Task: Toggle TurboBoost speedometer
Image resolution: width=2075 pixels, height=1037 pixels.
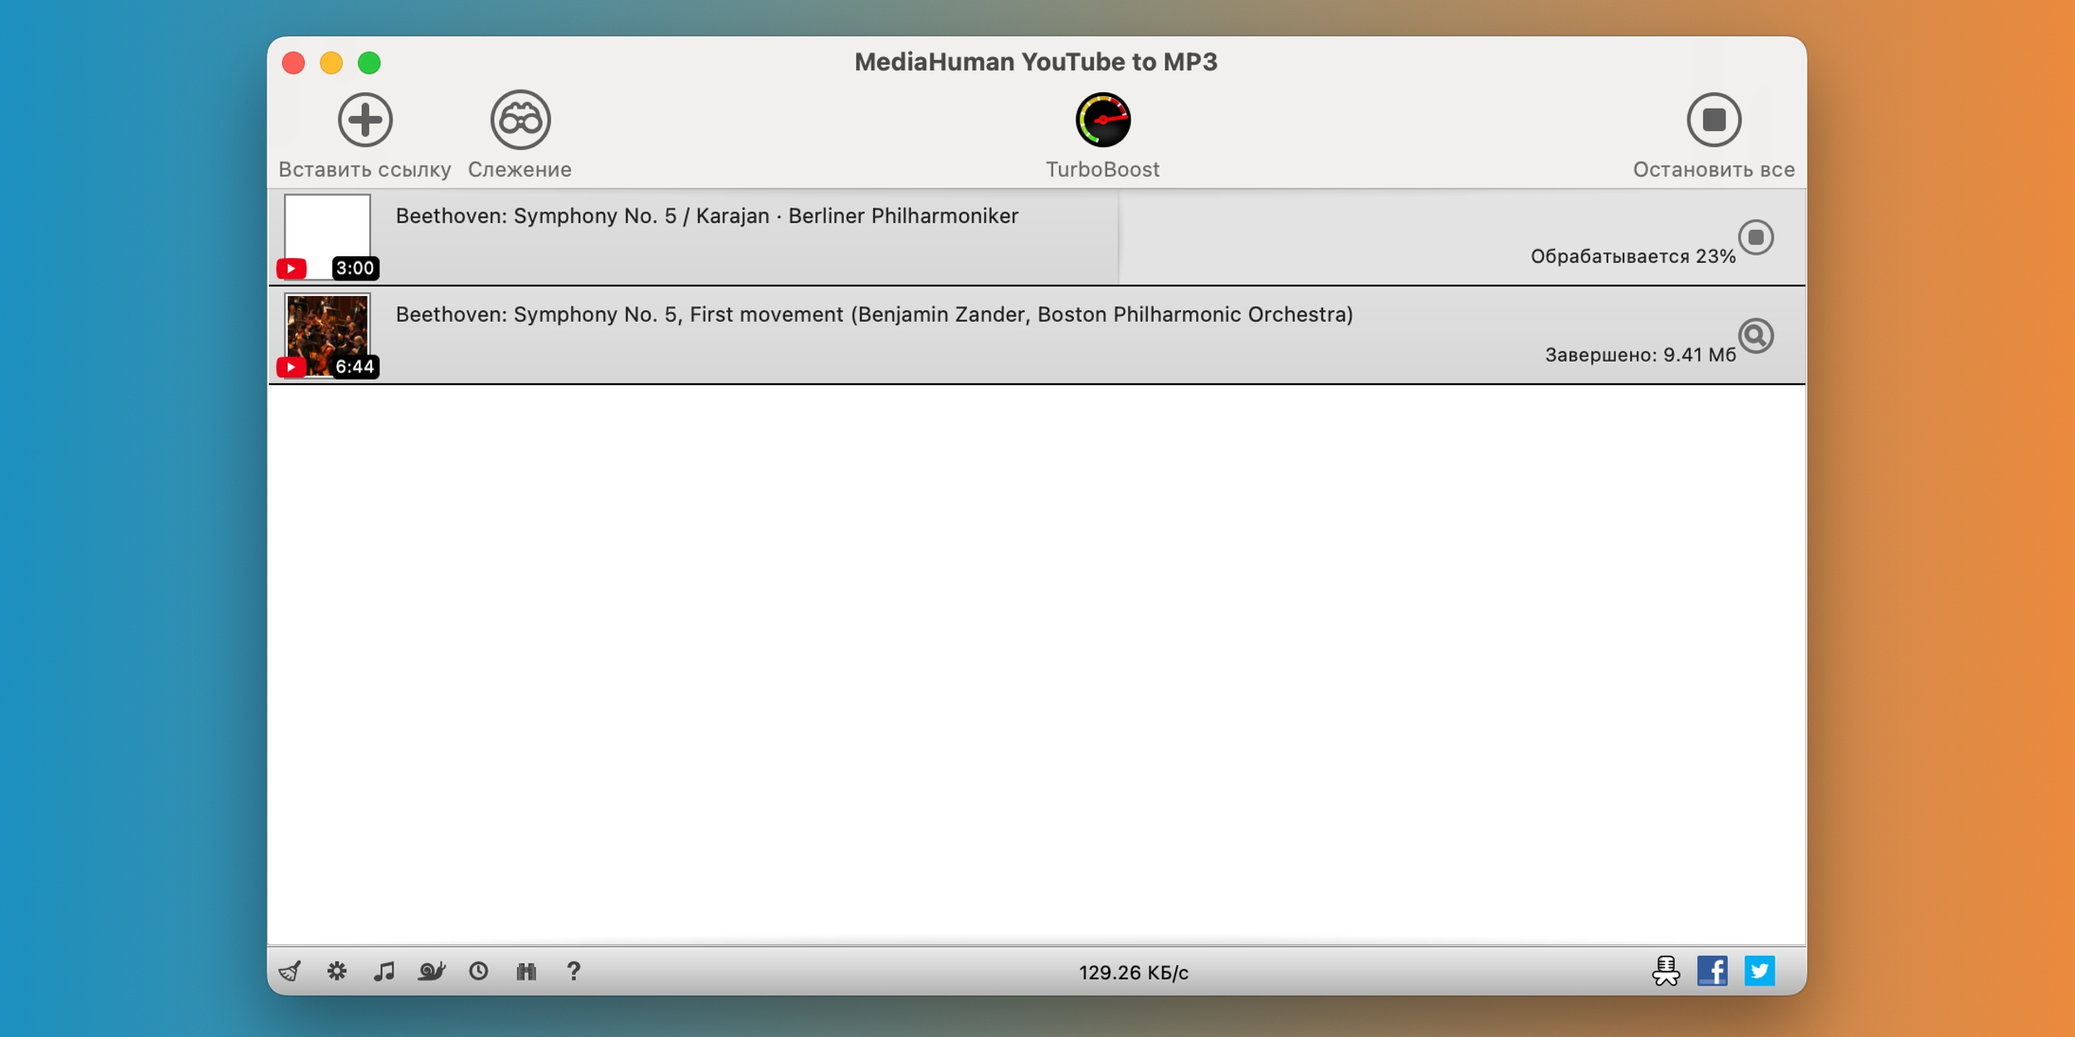Action: pyautogui.click(x=1102, y=120)
